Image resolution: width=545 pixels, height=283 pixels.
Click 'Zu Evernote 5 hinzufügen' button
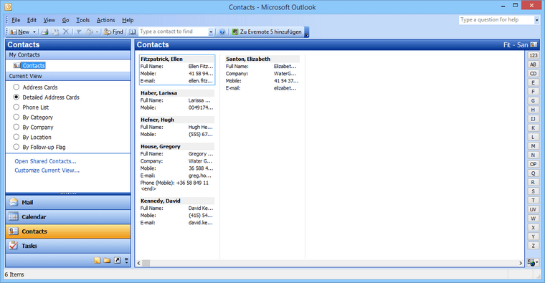click(267, 32)
